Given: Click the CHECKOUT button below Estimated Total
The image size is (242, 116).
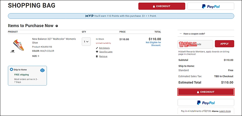Looking at the screenshot, I should [x=206, y=92].
